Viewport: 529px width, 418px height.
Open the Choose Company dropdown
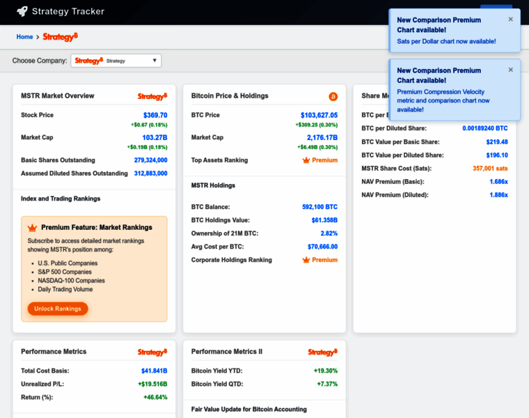(x=116, y=61)
